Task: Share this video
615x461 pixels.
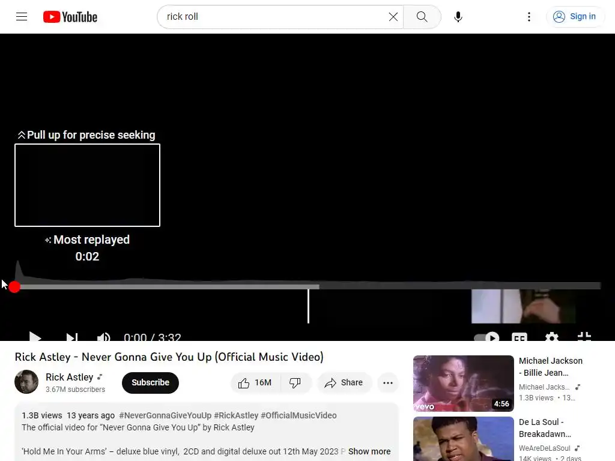Action: coord(344,382)
